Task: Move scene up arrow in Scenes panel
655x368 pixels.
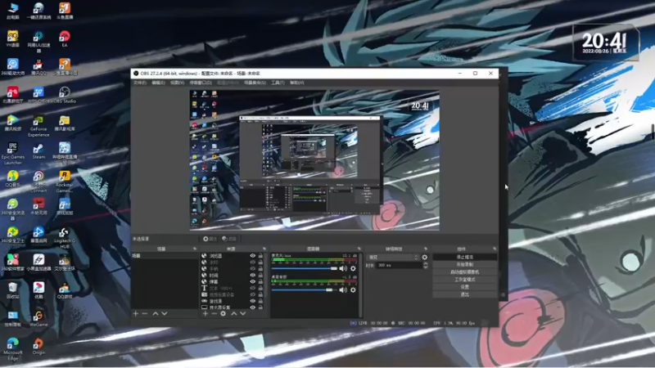Action: tap(156, 313)
